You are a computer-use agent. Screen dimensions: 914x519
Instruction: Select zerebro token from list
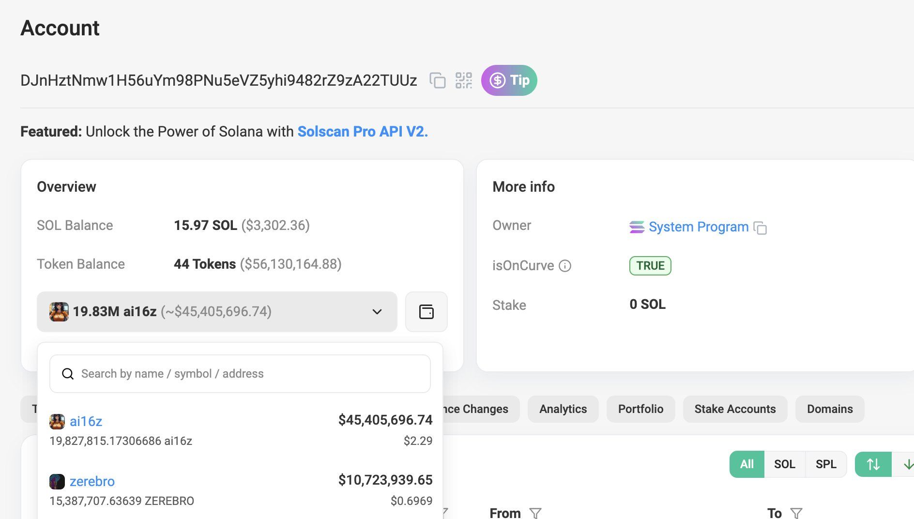[241, 490]
